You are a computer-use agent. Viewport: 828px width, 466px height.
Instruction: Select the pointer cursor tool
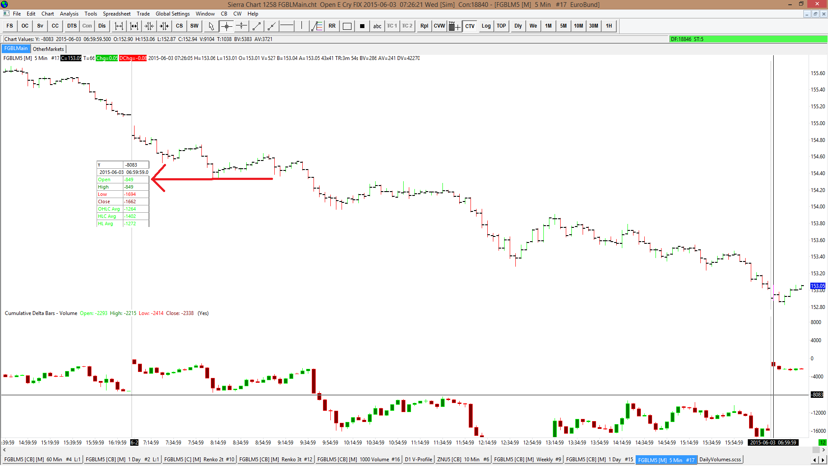[211, 26]
